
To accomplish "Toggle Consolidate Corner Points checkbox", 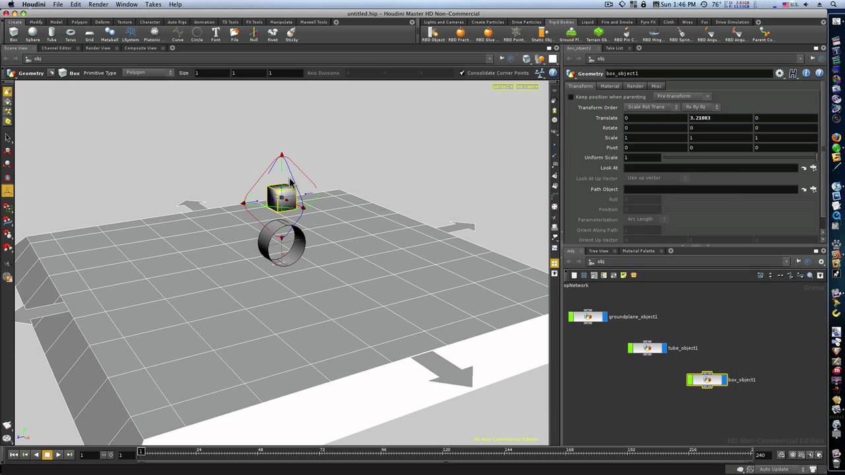I will (x=462, y=73).
